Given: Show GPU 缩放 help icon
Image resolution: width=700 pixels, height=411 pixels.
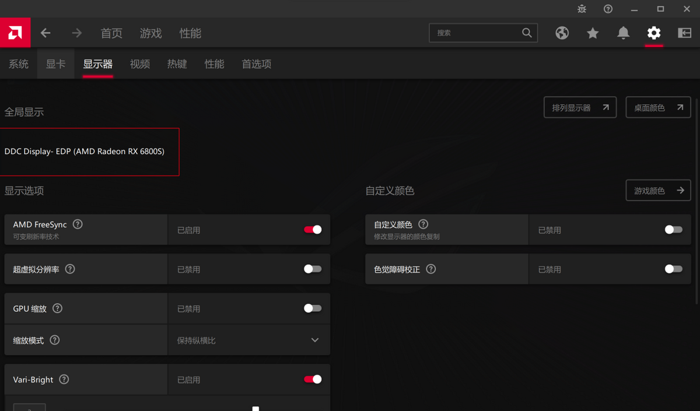Looking at the screenshot, I should click(57, 308).
